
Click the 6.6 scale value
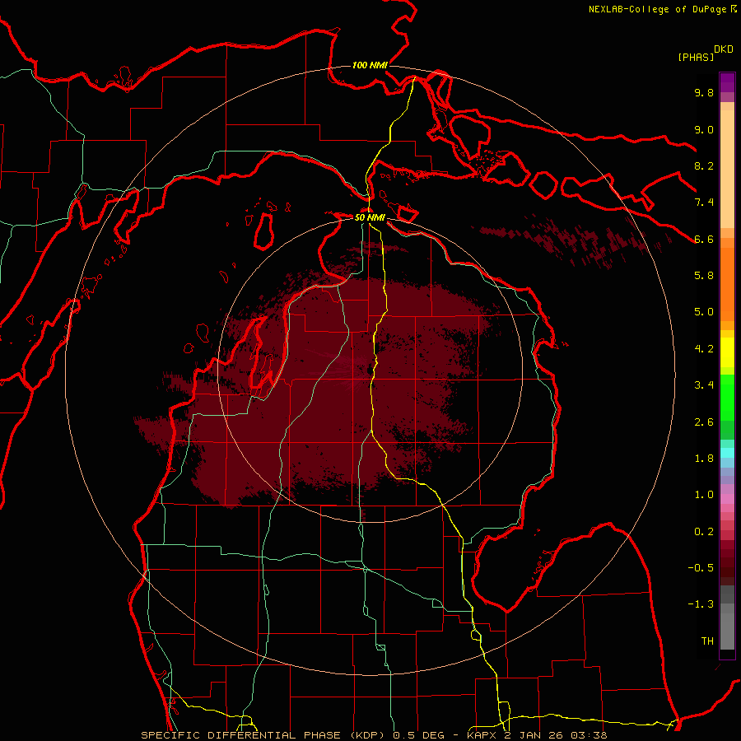704,239
